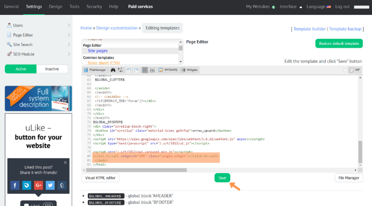Click the Users person icon

9,25
